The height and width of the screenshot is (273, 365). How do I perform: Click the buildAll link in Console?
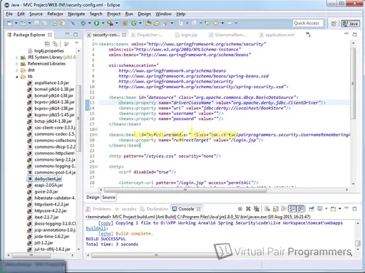coord(96,228)
